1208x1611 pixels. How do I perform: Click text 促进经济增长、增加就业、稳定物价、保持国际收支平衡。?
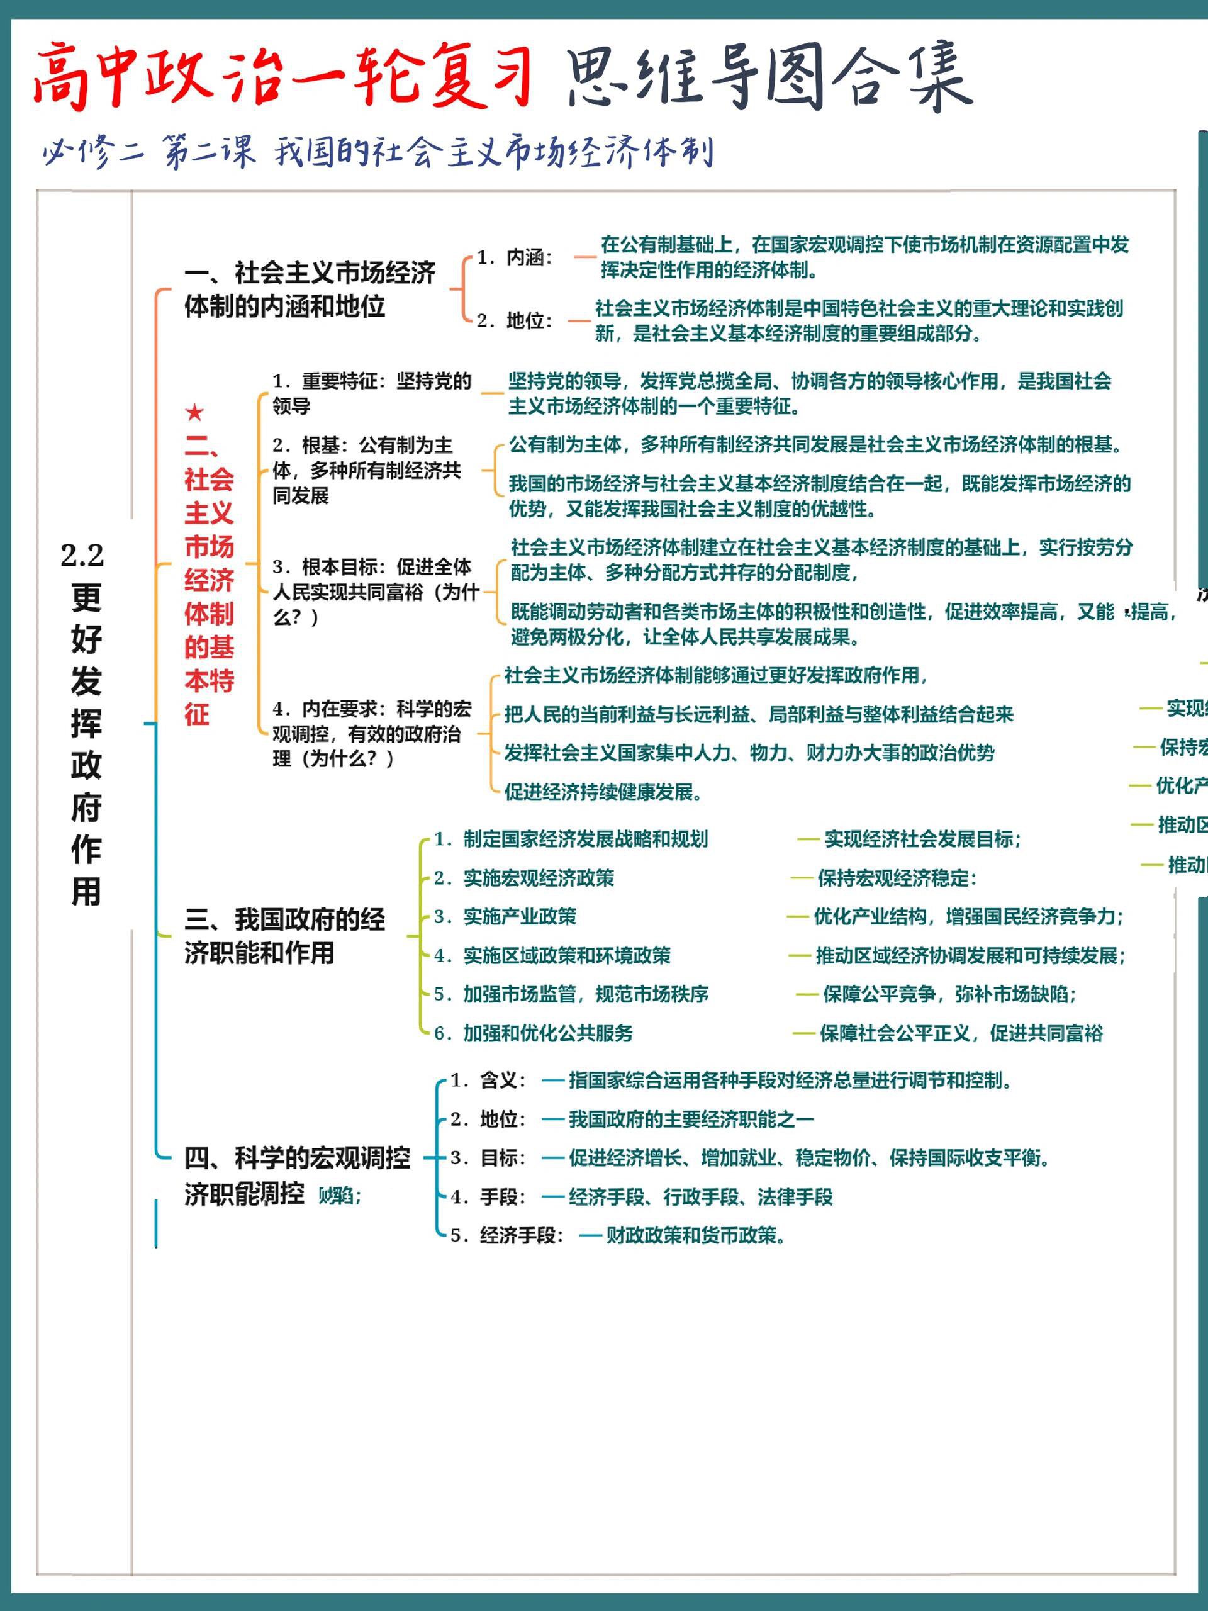point(810,1157)
